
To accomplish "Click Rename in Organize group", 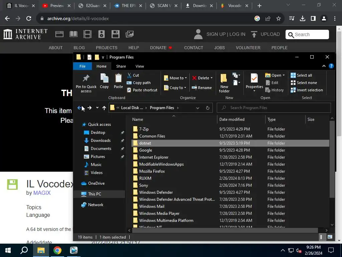I will click(x=202, y=88).
